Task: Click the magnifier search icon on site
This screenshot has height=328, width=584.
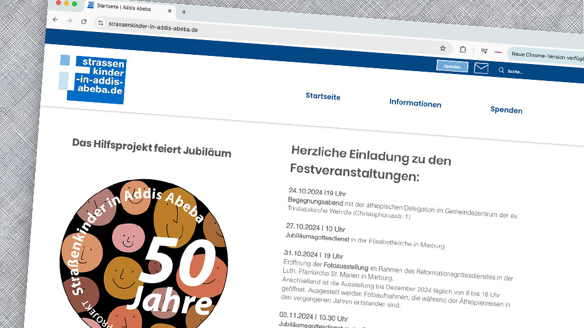Action: pos(501,70)
